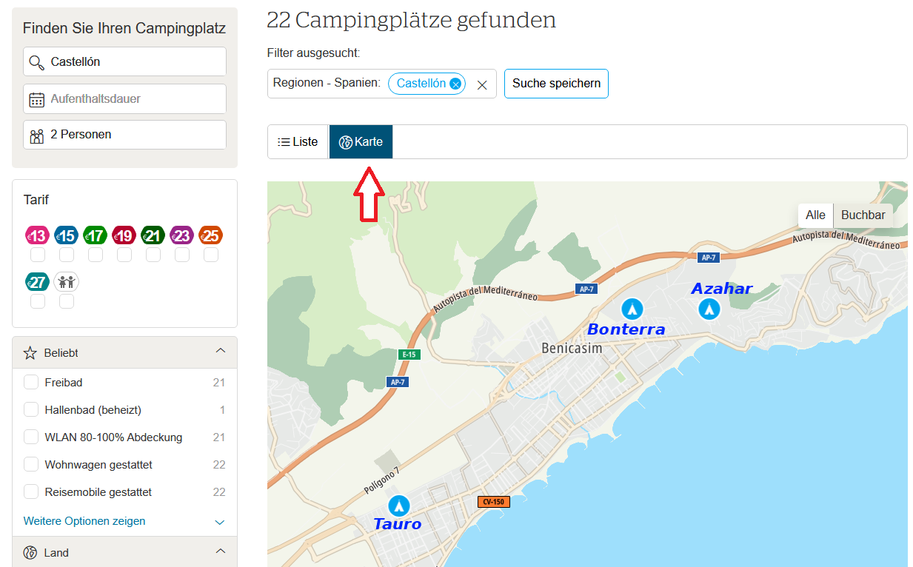Check WLAN 80-100% Abdeckung option
The image size is (913, 567).
click(31, 437)
